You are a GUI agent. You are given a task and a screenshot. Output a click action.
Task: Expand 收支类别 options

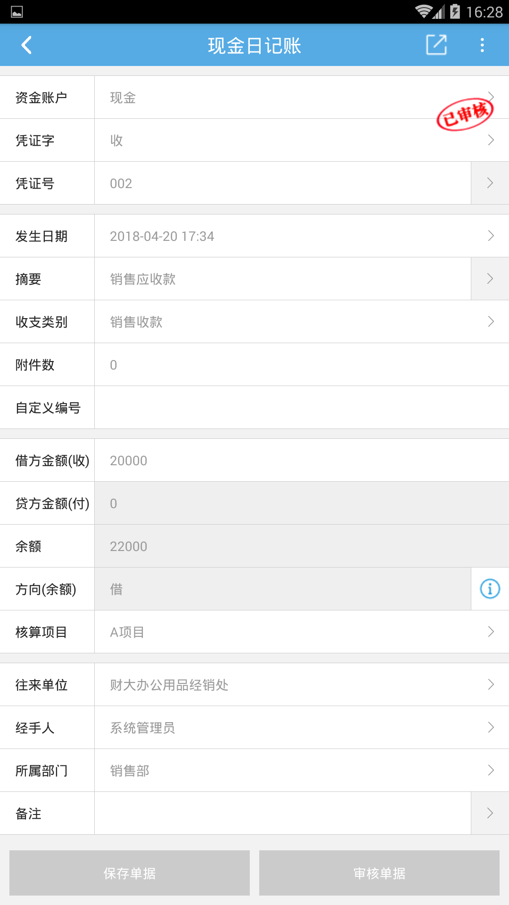tap(491, 321)
